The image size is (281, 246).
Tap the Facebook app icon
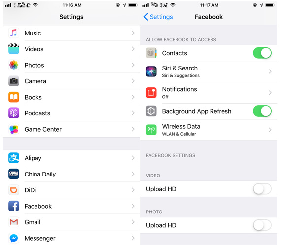point(14,206)
